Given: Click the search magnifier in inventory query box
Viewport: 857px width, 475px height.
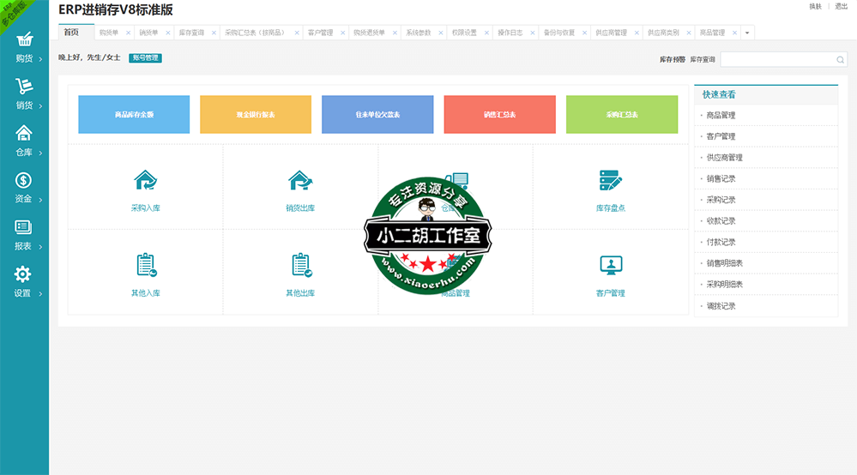Looking at the screenshot, I should tap(840, 60).
